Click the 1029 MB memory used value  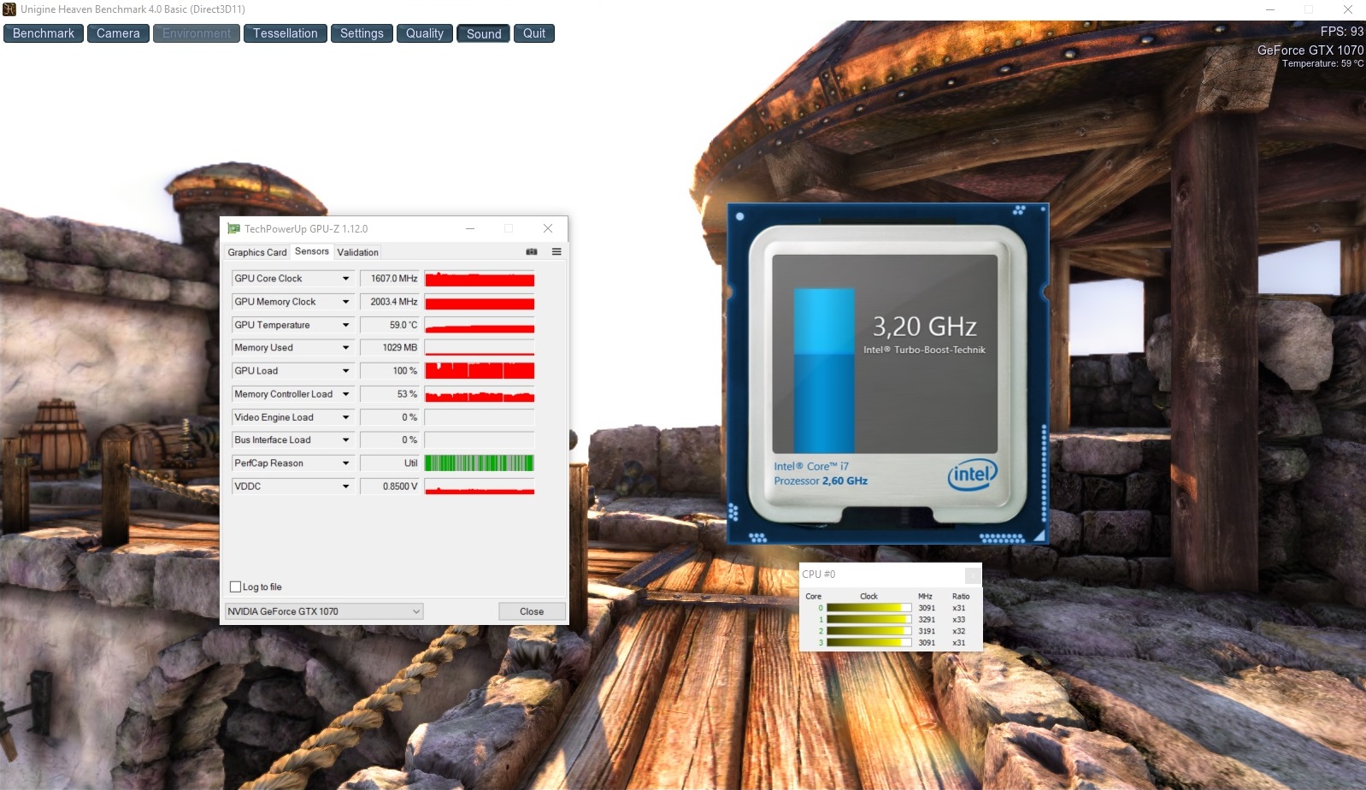pyautogui.click(x=390, y=348)
